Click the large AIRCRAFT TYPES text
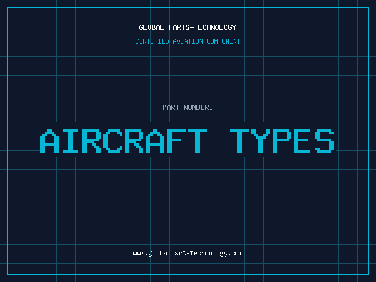This screenshot has height=282, width=376. (x=187, y=141)
